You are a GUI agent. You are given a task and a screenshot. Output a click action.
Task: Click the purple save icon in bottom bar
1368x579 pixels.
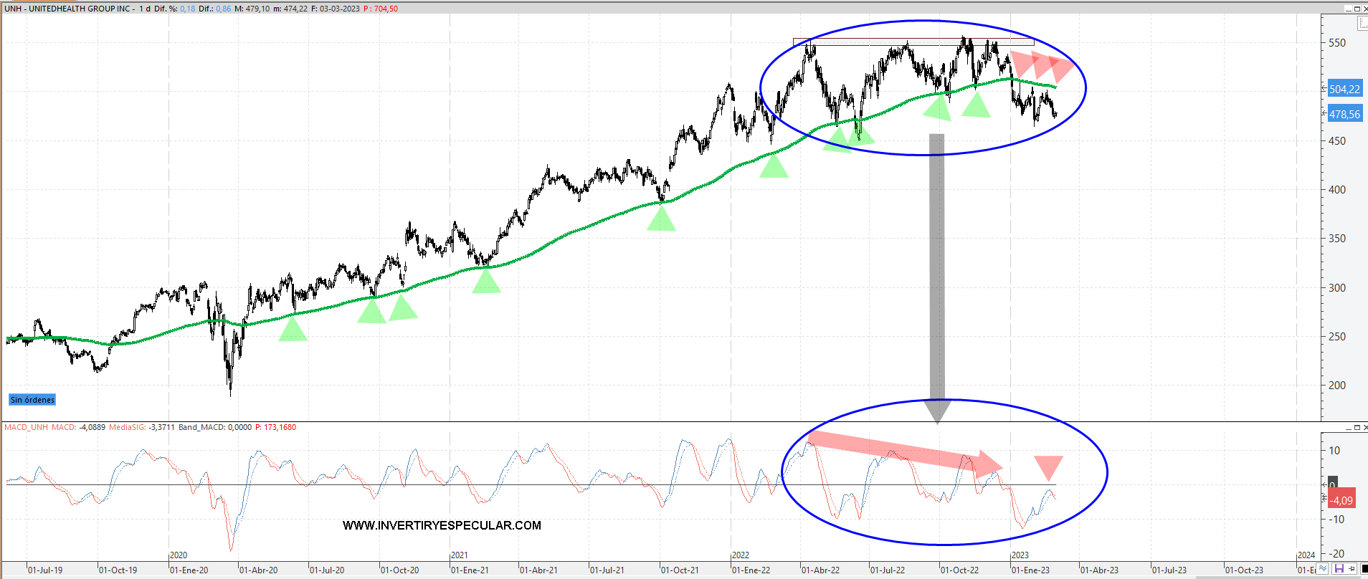[1339, 569]
